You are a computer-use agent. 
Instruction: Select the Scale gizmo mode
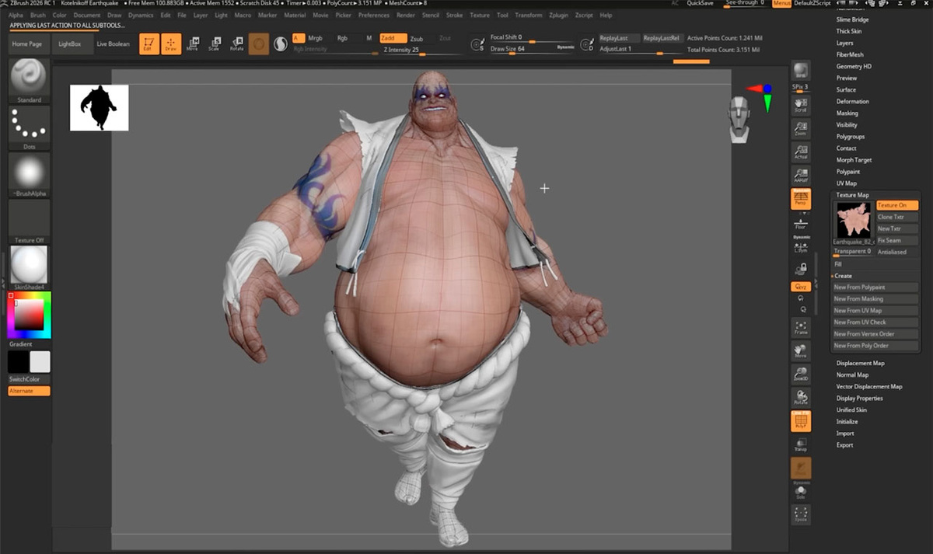click(x=215, y=44)
